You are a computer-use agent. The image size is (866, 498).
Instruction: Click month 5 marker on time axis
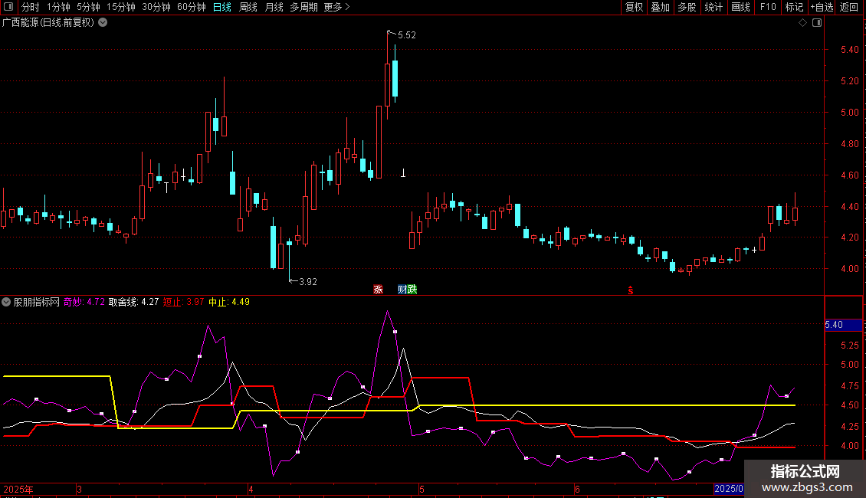click(x=422, y=489)
